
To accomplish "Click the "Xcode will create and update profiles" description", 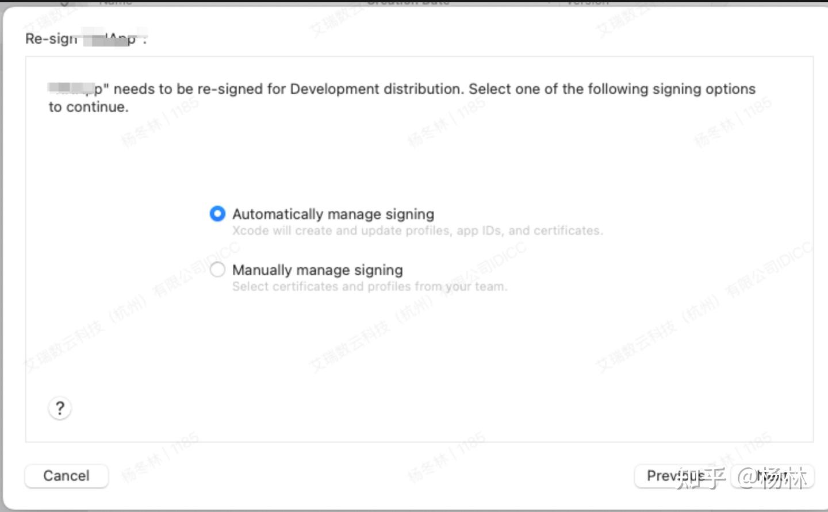I will 417,231.
